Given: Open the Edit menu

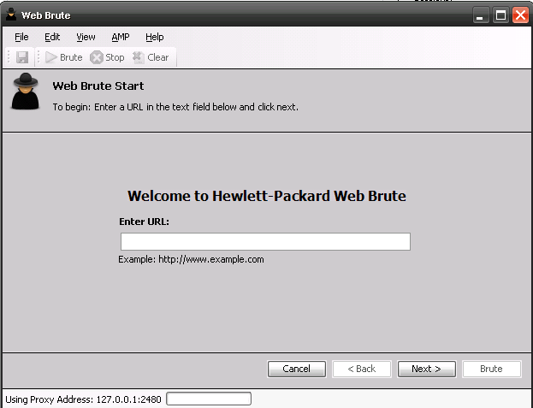Looking at the screenshot, I should (x=52, y=37).
